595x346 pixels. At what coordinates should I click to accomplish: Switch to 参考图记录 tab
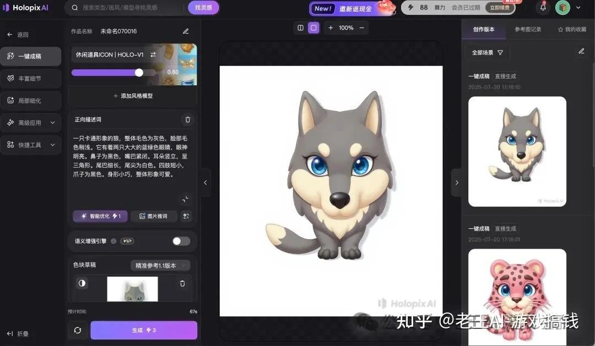528,29
